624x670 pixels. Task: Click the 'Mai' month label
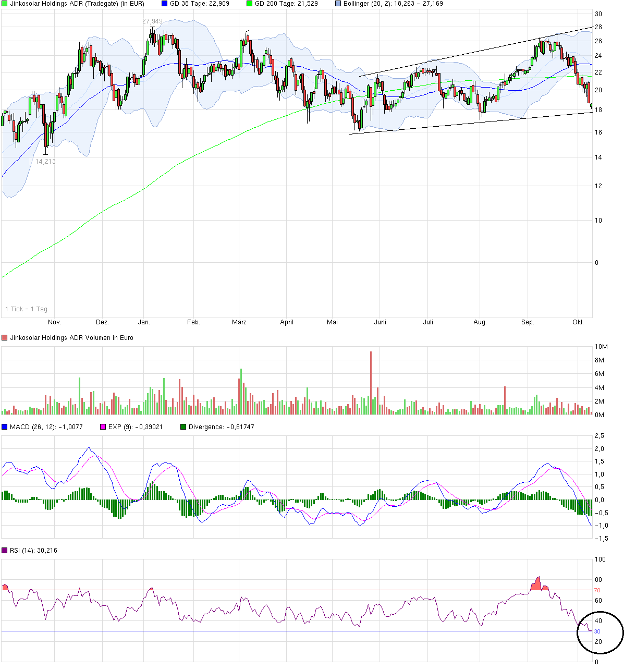[x=332, y=322]
